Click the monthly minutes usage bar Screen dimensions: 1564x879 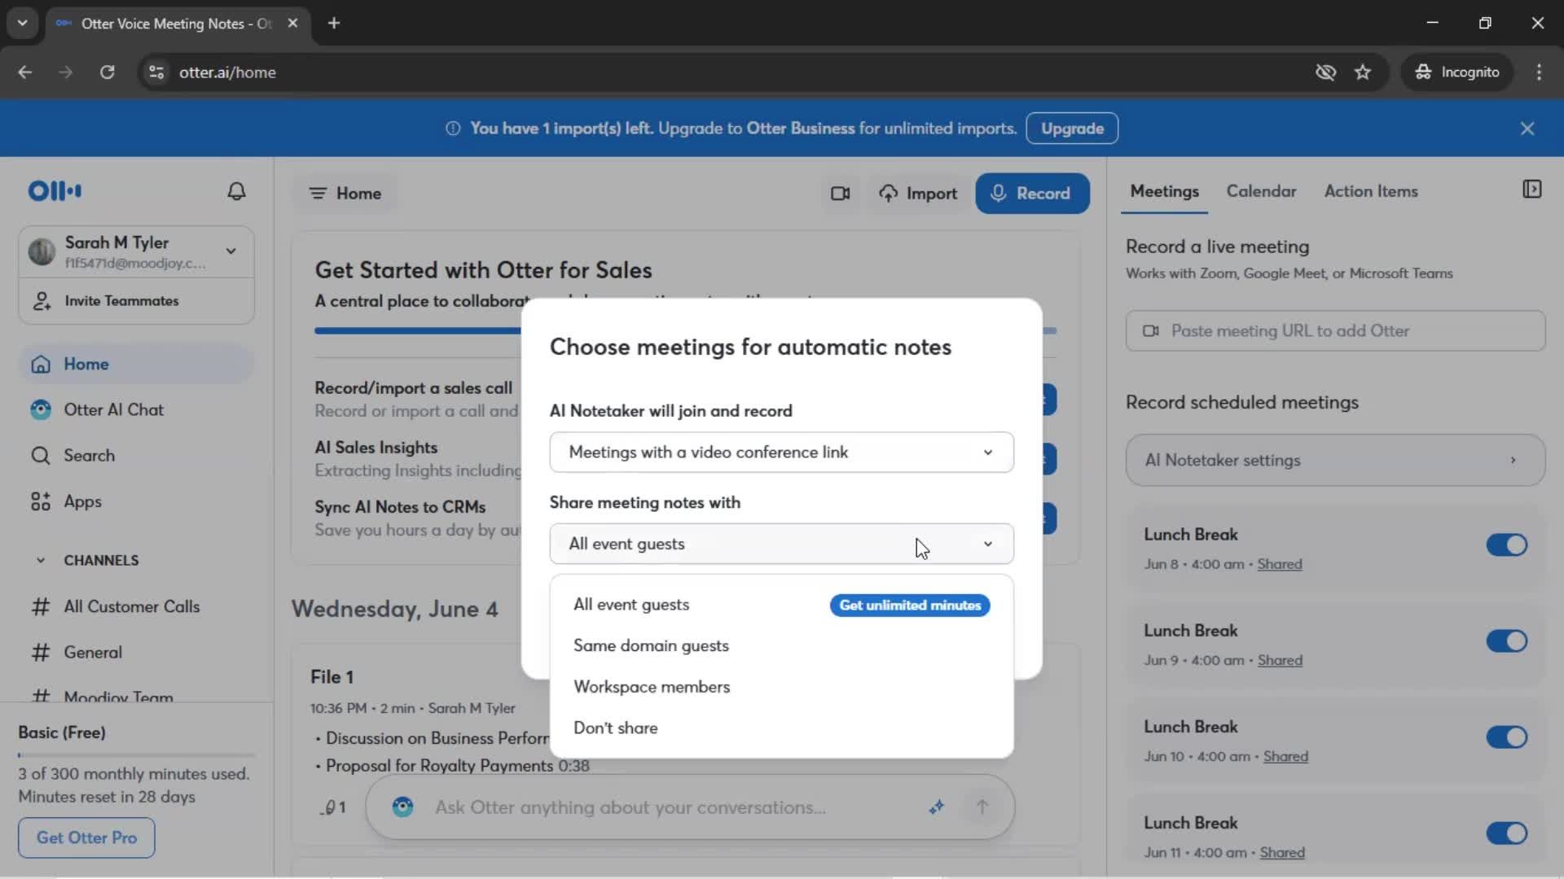(x=136, y=755)
